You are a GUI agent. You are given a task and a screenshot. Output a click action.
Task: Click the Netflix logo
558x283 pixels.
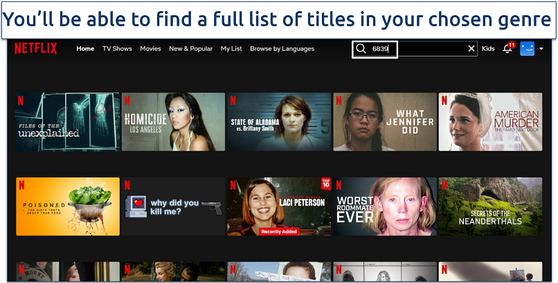35,48
